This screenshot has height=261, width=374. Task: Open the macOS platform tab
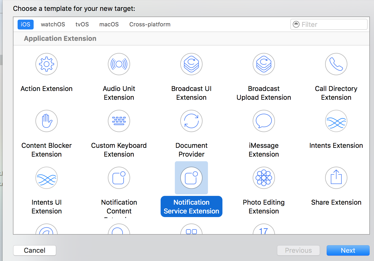coord(109,25)
